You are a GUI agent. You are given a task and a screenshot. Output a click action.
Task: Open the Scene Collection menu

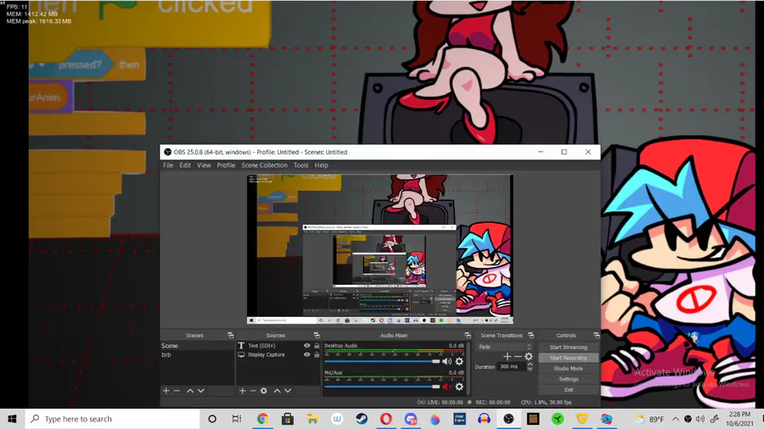265,165
